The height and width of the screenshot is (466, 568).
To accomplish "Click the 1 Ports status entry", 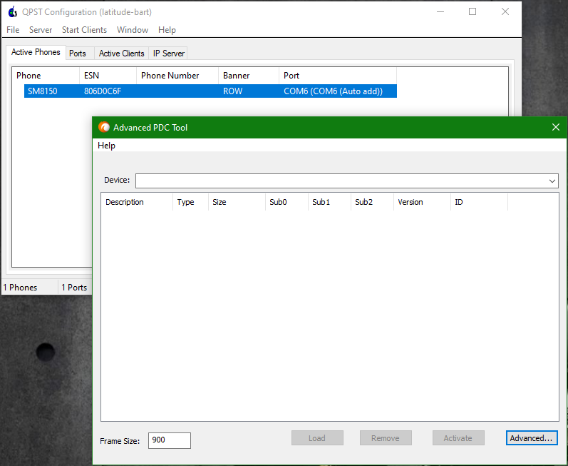I will tap(75, 287).
